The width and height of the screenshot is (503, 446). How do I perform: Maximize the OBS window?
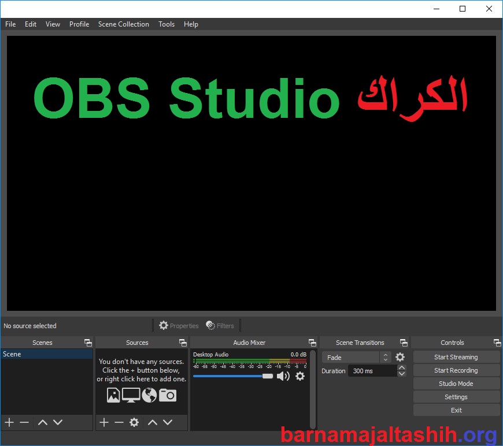463,9
